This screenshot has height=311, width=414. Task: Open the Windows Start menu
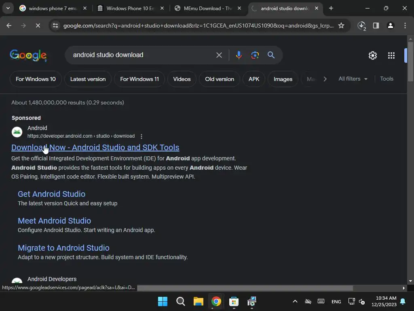tap(163, 301)
